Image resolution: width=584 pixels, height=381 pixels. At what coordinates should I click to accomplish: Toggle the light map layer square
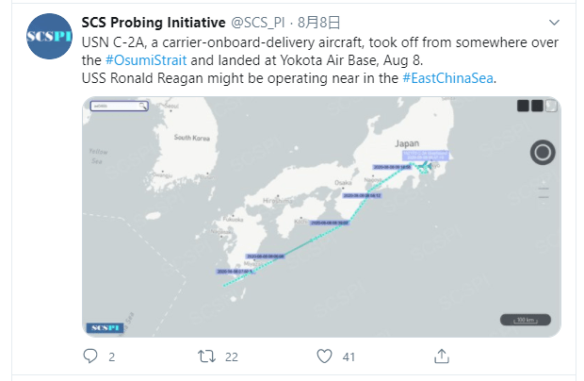coord(550,107)
